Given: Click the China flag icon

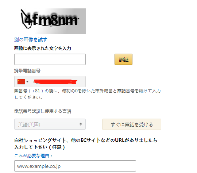Looking at the screenshot, I should [21, 82].
